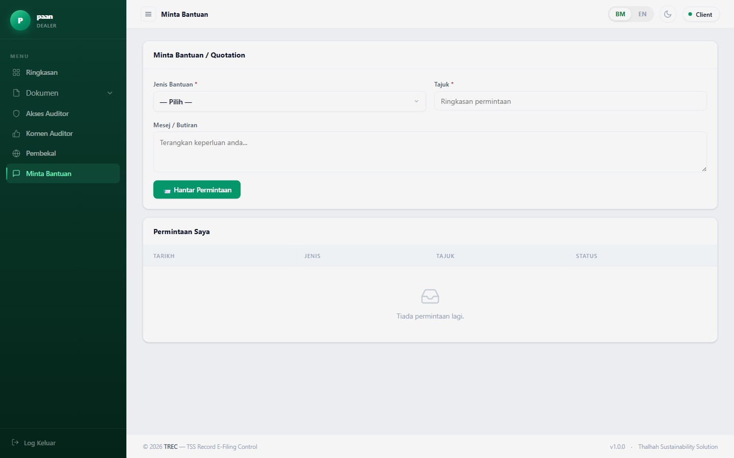The height and width of the screenshot is (458, 734).
Task: Click the Ringkasan grid icon in sidebar
Action: click(x=16, y=72)
